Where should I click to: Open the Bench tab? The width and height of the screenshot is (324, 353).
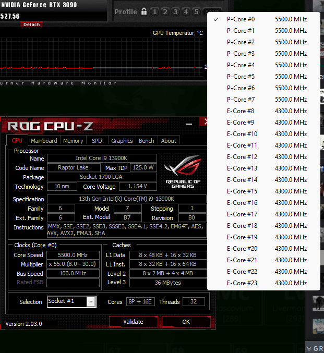[x=147, y=141]
